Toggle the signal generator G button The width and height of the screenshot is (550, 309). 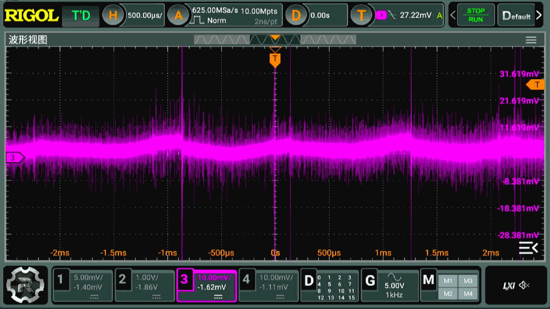pos(370,281)
